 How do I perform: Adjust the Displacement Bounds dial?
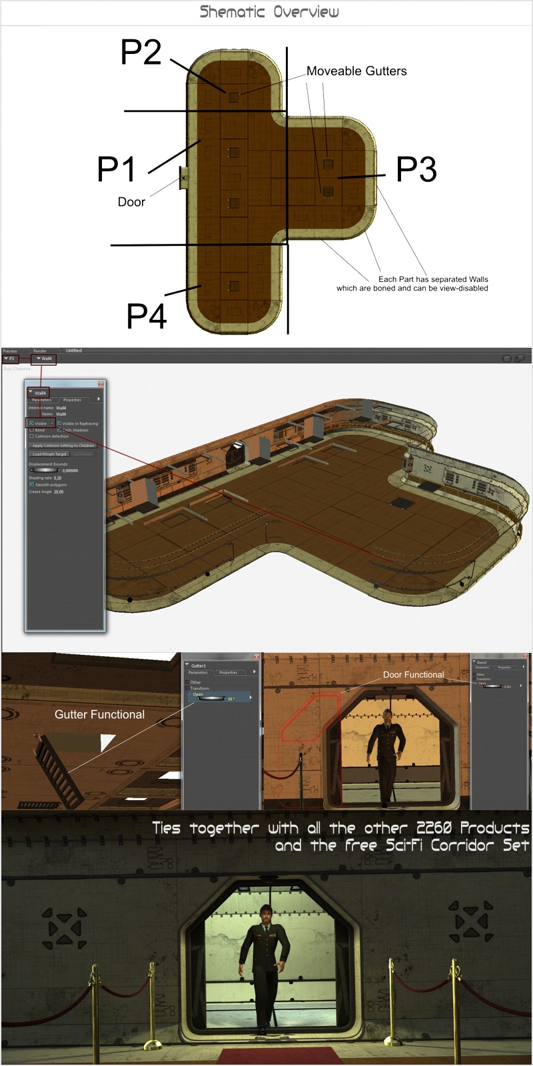(x=45, y=470)
